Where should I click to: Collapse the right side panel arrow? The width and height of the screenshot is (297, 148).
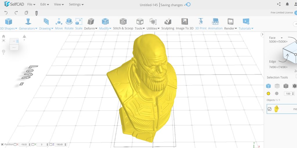click(x=262, y=34)
